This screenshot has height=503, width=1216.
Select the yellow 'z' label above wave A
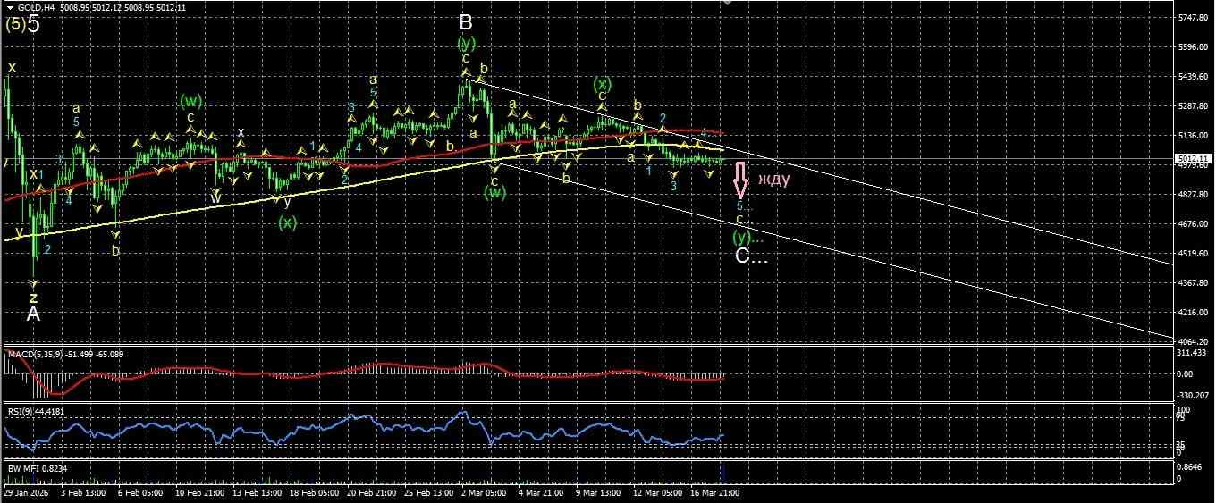(x=33, y=297)
